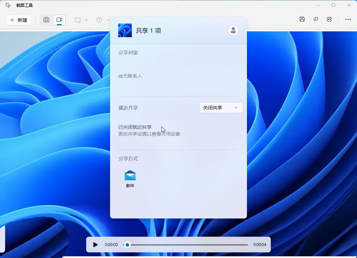
Task: Switch to screenshot camera mode
Action: coord(46,20)
